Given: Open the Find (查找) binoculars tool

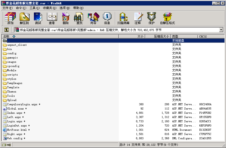Looking at the screenshot, I should point(79,18).
